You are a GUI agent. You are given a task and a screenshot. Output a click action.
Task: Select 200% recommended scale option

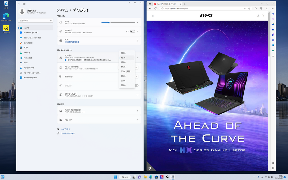(x=127, y=72)
